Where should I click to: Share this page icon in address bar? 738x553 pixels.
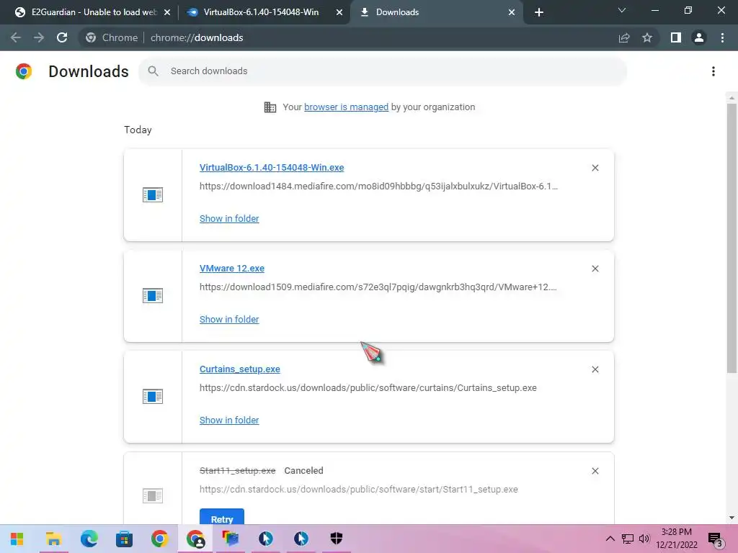[x=624, y=37]
